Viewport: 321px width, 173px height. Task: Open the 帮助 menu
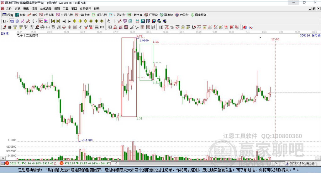(97, 8)
